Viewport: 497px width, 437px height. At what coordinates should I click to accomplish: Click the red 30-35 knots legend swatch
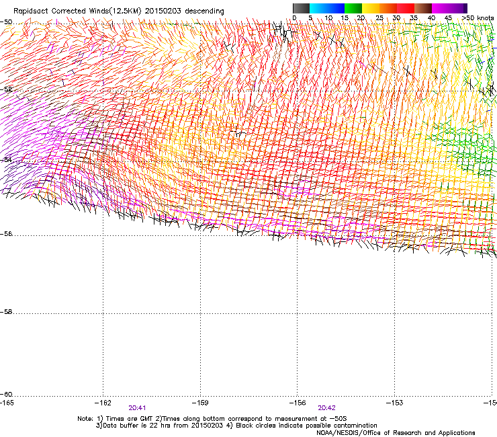point(406,8)
